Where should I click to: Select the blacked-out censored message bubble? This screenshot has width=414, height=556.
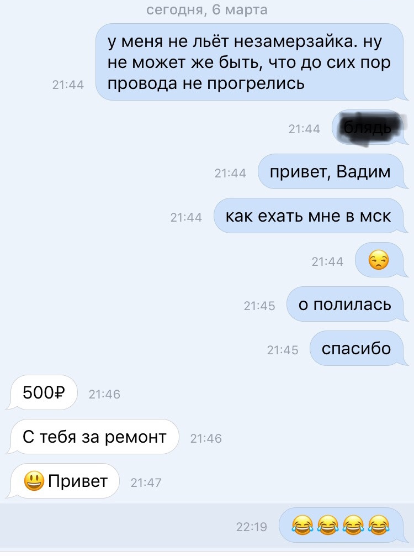click(368, 128)
